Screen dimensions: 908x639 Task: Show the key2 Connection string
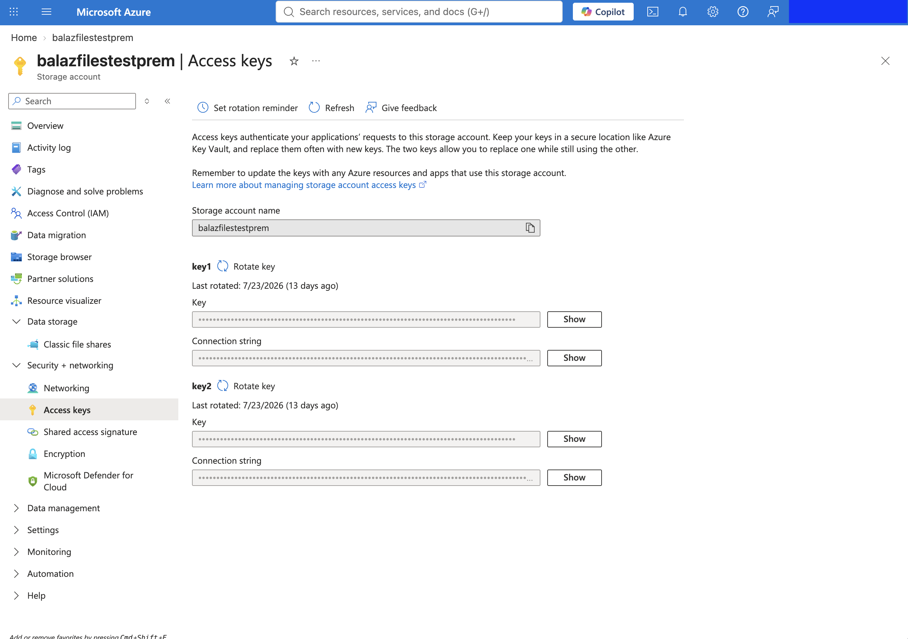coord(574,478)
